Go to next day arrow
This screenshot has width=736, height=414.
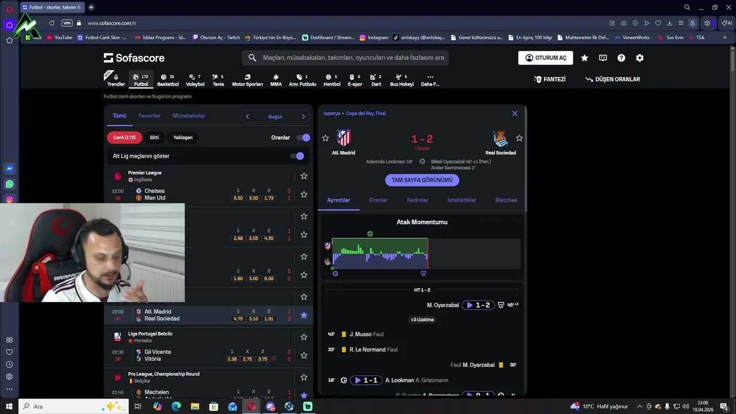(304, 117)
